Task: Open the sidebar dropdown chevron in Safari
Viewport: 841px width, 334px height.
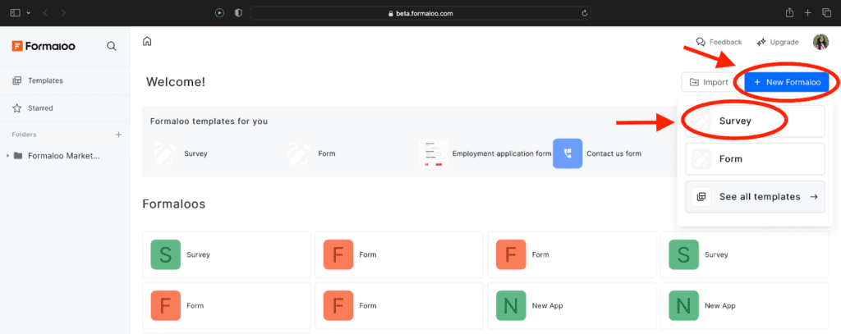Action: [x=29, y=12]
